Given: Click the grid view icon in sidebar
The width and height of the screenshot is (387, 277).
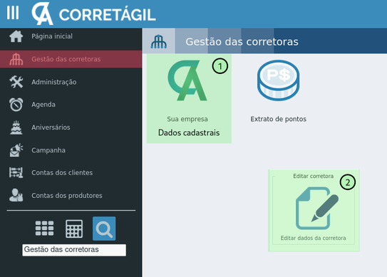Looking at the screenshot, I should pos(44,229).
